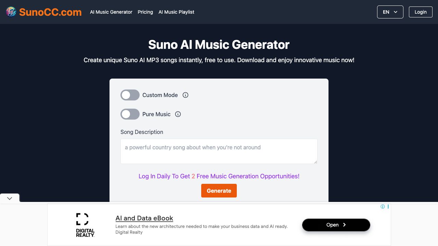
Task: Click the SunoCC logo icon
Action: [x=11, y=12]
